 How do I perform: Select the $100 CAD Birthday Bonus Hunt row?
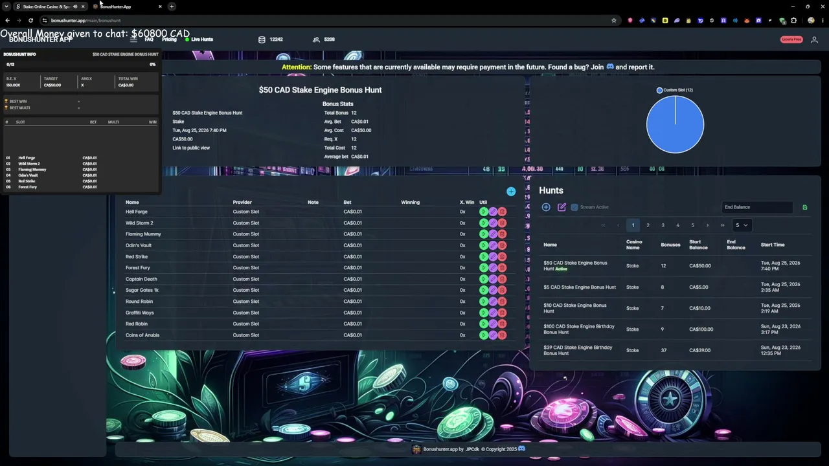point(676,329)
